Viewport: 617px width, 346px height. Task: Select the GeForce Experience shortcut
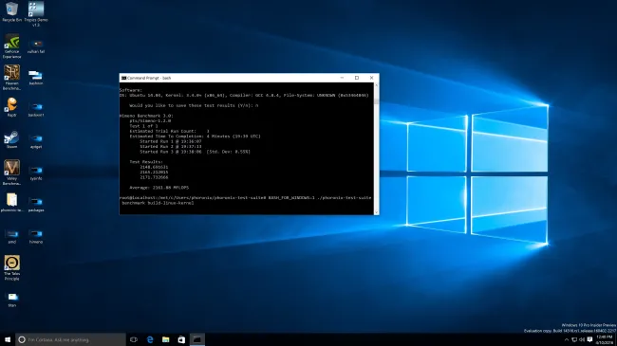[11, 46]
